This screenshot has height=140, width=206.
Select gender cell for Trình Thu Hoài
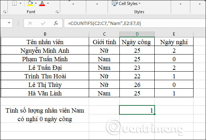pos(104,76)
